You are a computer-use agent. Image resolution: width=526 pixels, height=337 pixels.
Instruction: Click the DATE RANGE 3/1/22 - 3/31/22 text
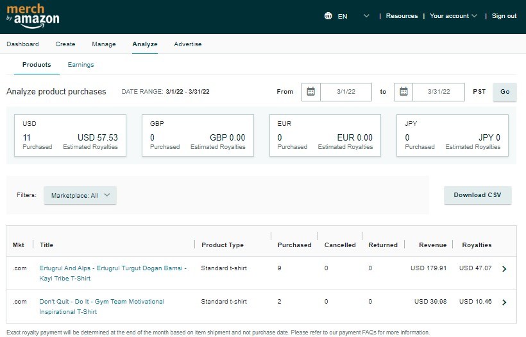pos(165,92)
